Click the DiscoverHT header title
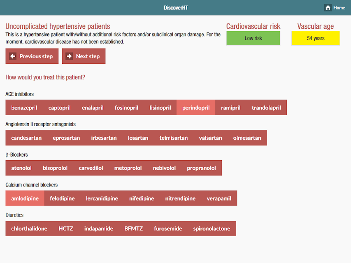The image size is (351, 263). click(176, 8)
